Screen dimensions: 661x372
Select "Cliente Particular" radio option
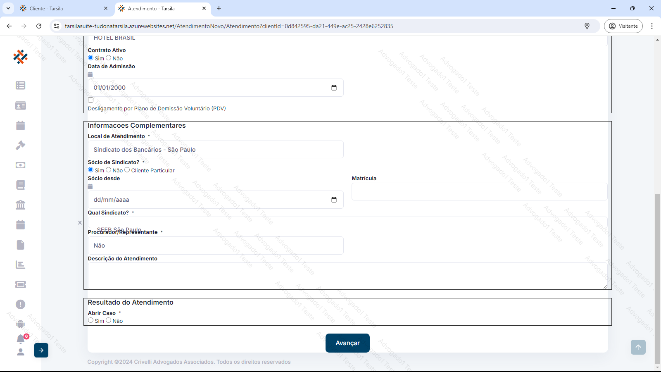coord(127,170)
